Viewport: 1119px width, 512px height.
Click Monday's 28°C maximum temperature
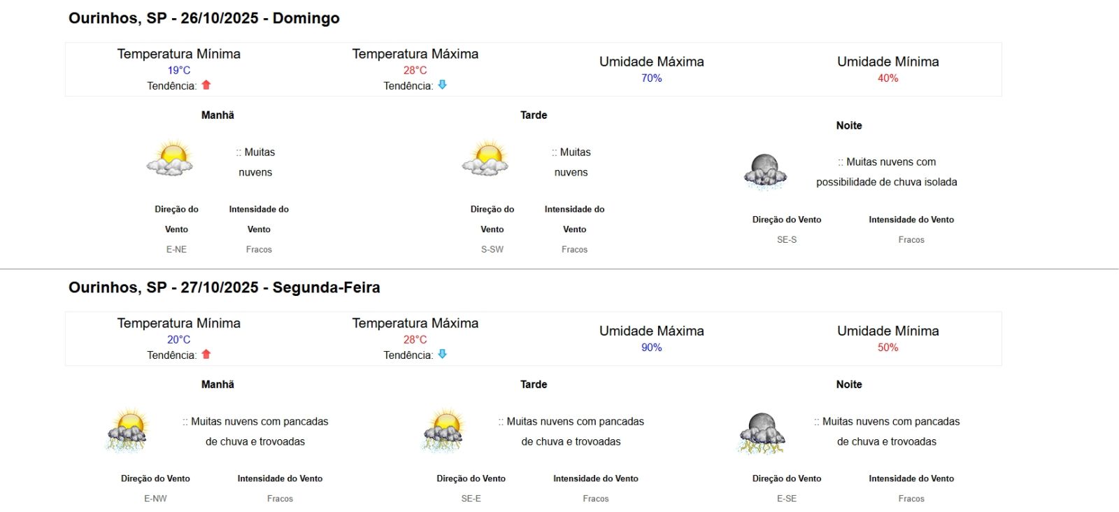click(x=415, y=340)
